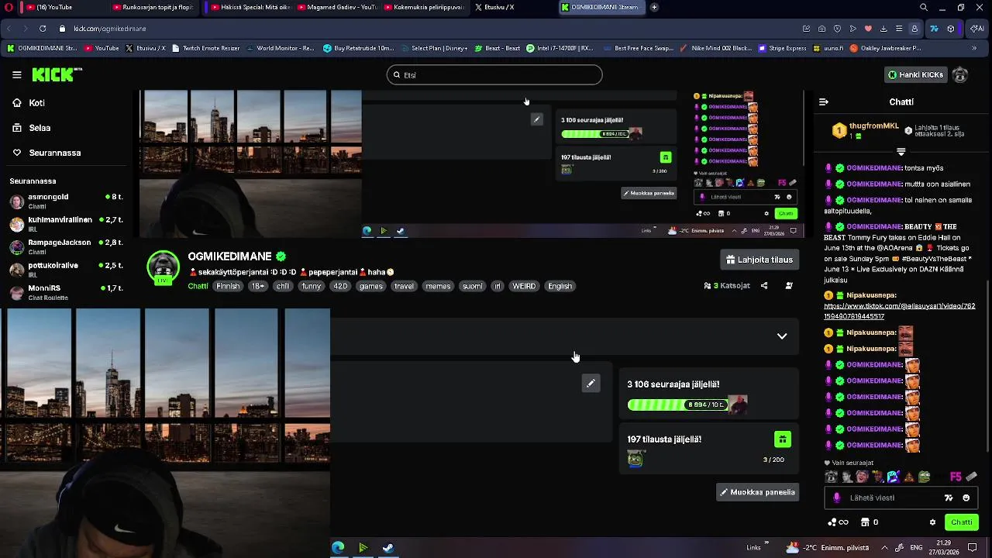Open Selaa in the sidebar
The image size is (992, 558).
(40, 128)
